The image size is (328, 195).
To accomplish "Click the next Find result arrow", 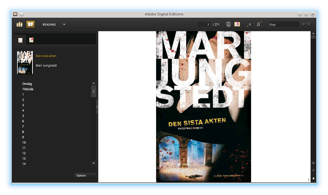I will [309, 24].
